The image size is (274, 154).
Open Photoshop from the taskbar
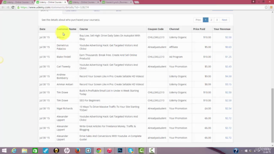120,151
